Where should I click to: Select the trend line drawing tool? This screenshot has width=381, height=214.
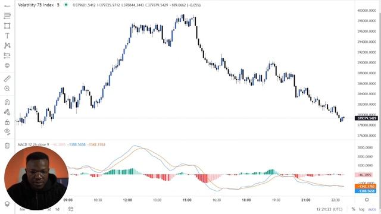(x=7, y=6)
